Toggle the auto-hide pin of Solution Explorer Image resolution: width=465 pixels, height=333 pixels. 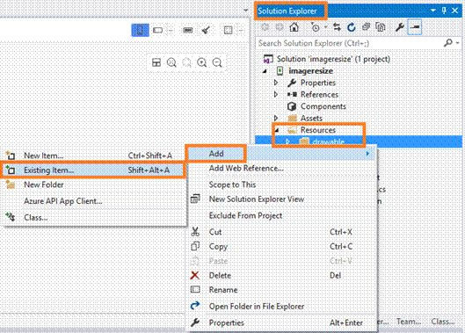pyautogui.click(x=444, y=11)
